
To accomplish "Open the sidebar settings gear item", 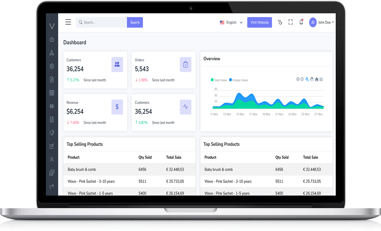I will click(52, 66).
